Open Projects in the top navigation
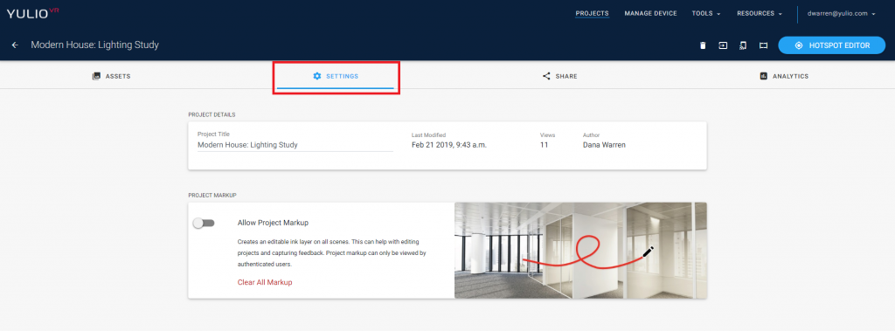This screenshot has height=331, width=895. click(592, 14)
